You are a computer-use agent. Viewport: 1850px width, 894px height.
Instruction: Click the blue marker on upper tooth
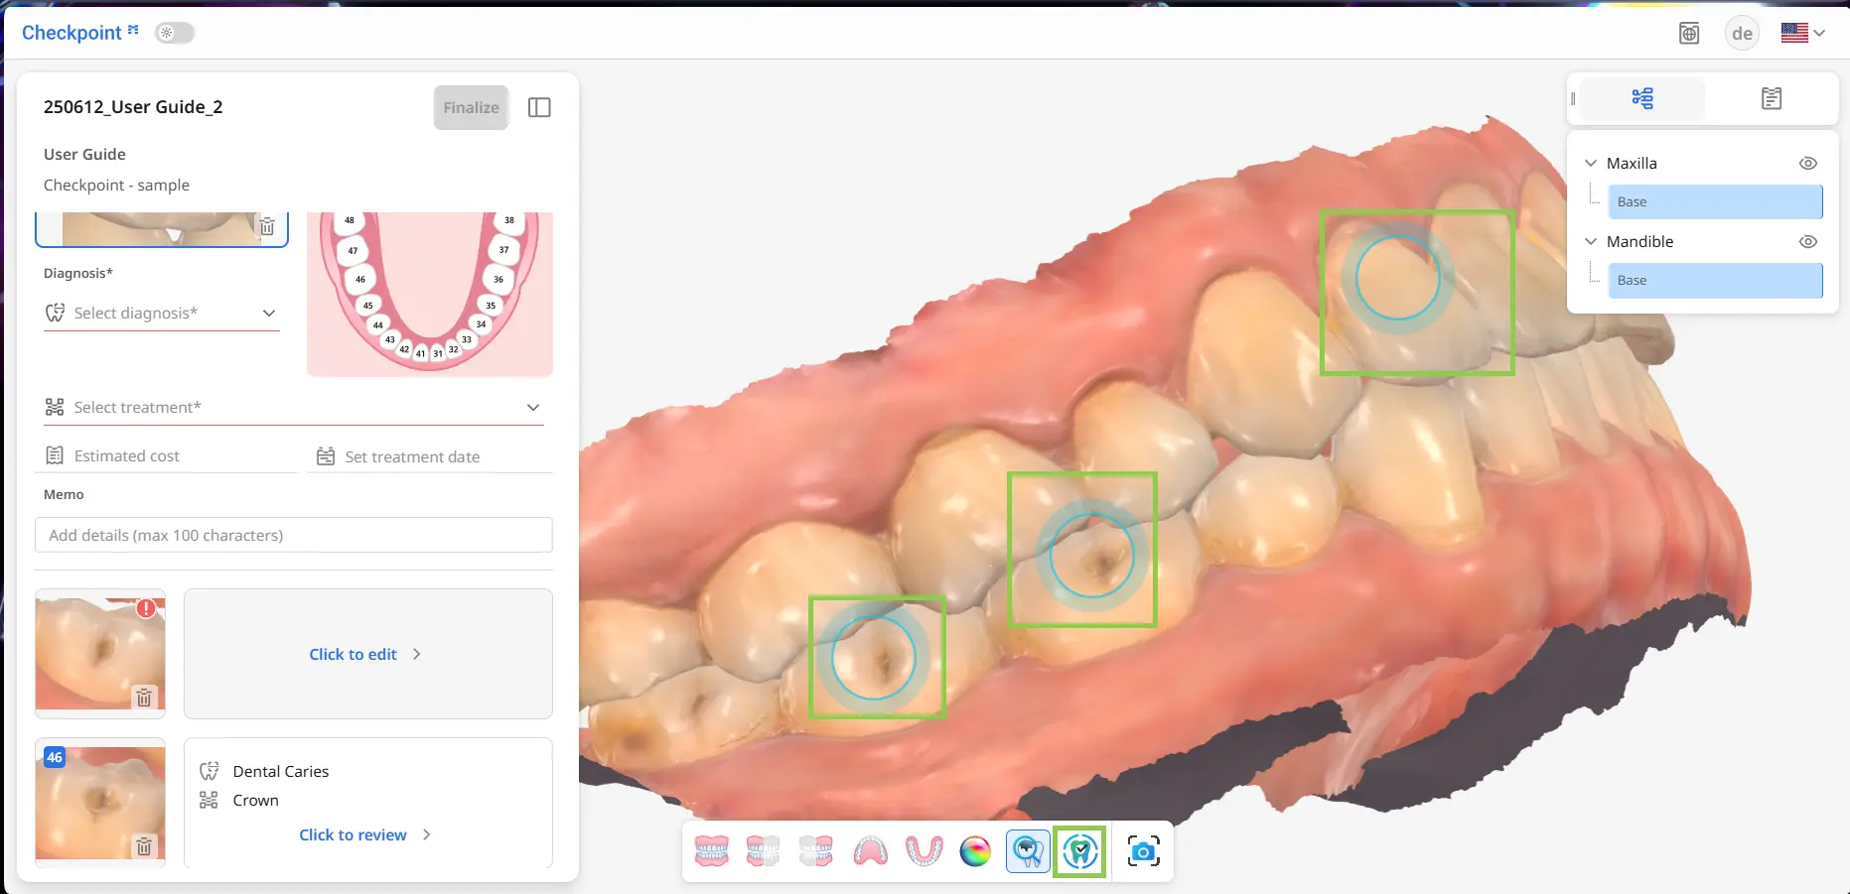coord(1397,278)
